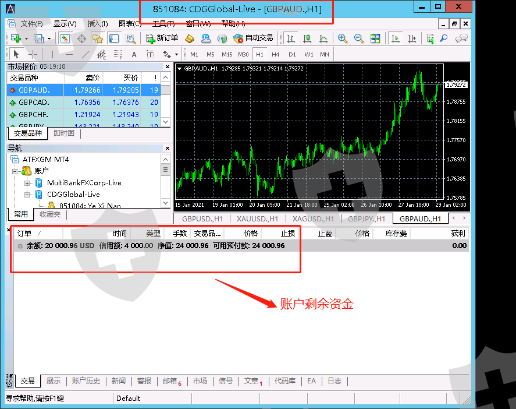Open the Signals broadcast icon
516x409 pixels.
(x=222, y=38)
